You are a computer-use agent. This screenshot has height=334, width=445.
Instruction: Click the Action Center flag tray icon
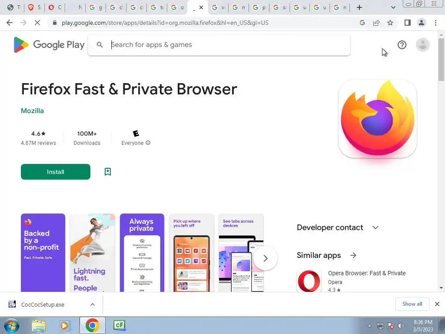click(x=391, y=326)
